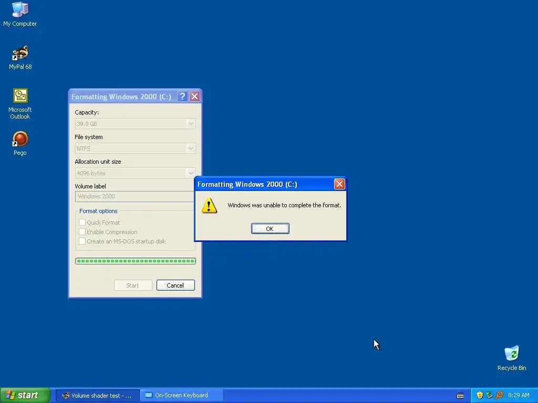Screen dimensions: 538x403
Task: Close the Format dialog window with X
Action: tap(194, 97)
